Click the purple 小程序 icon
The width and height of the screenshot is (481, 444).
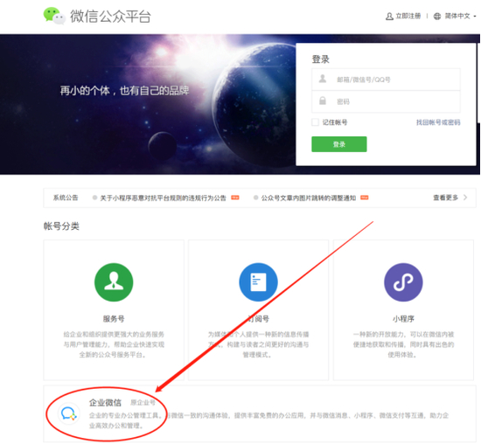pyautogui.click(x=403, y=282)
